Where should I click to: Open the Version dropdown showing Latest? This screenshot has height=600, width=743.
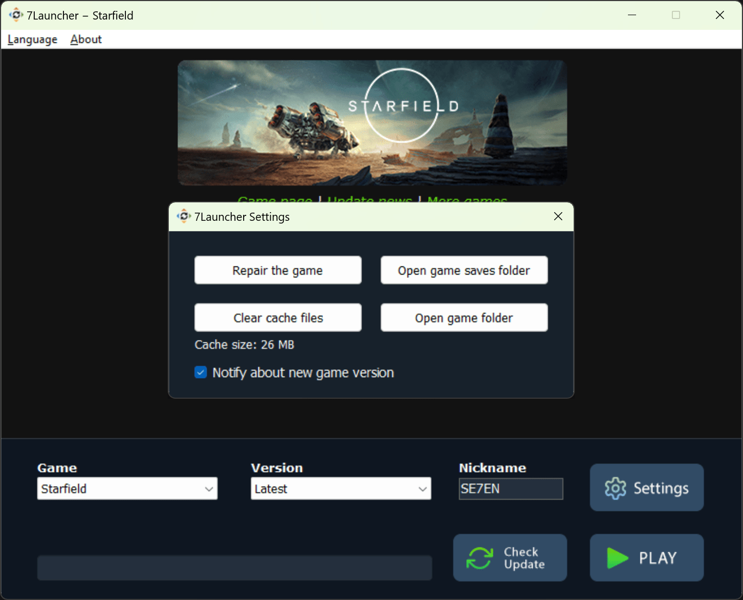coord(341,488)
